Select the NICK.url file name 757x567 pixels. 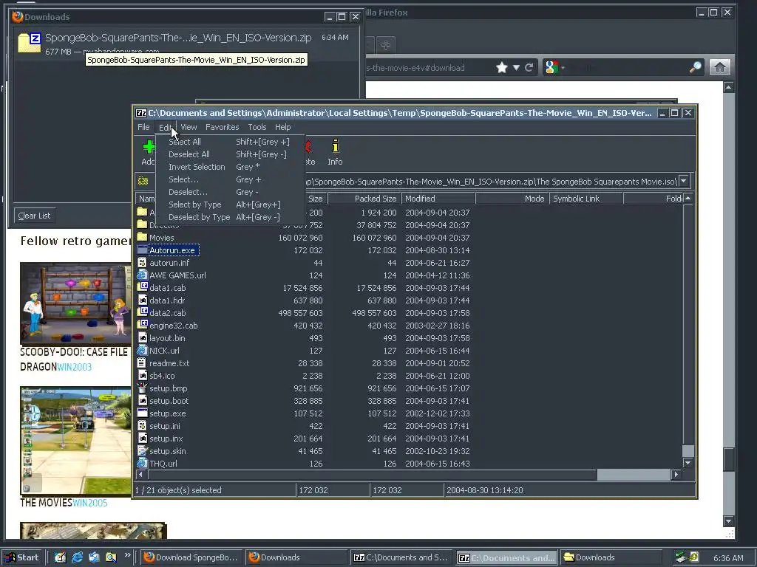tap(164, 351)
